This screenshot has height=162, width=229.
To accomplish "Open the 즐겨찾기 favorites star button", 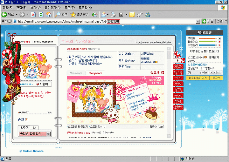I will tap(80, 15).
